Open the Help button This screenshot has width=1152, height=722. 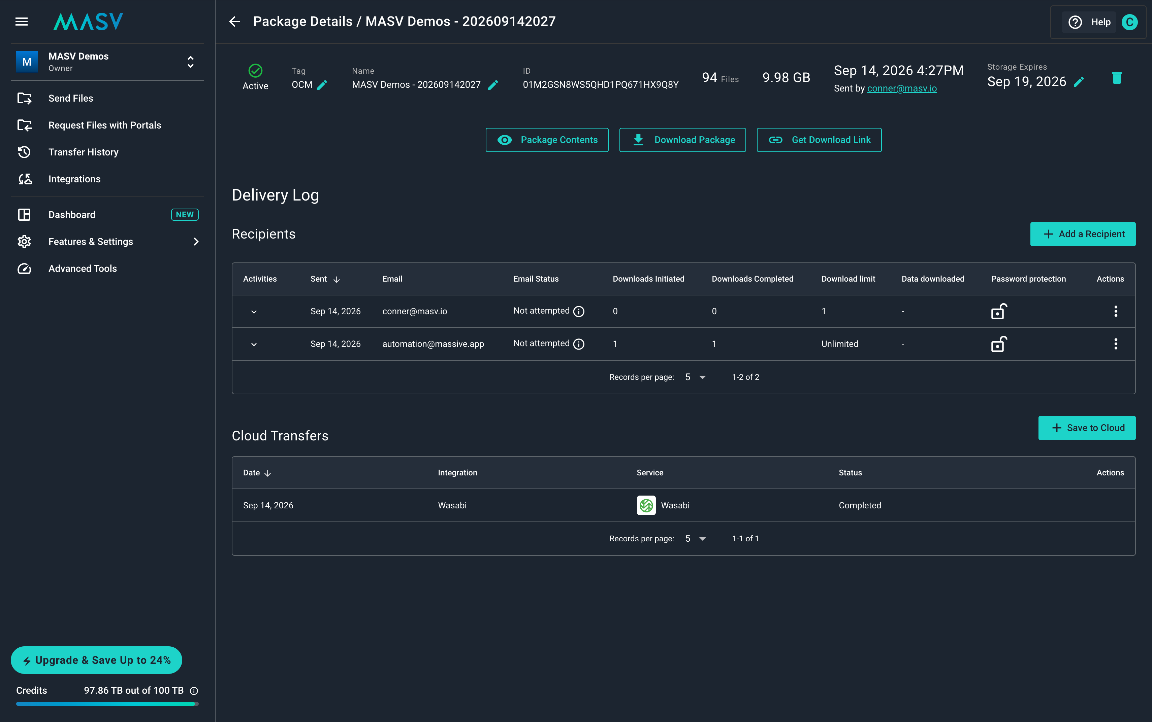point(1089,22)
